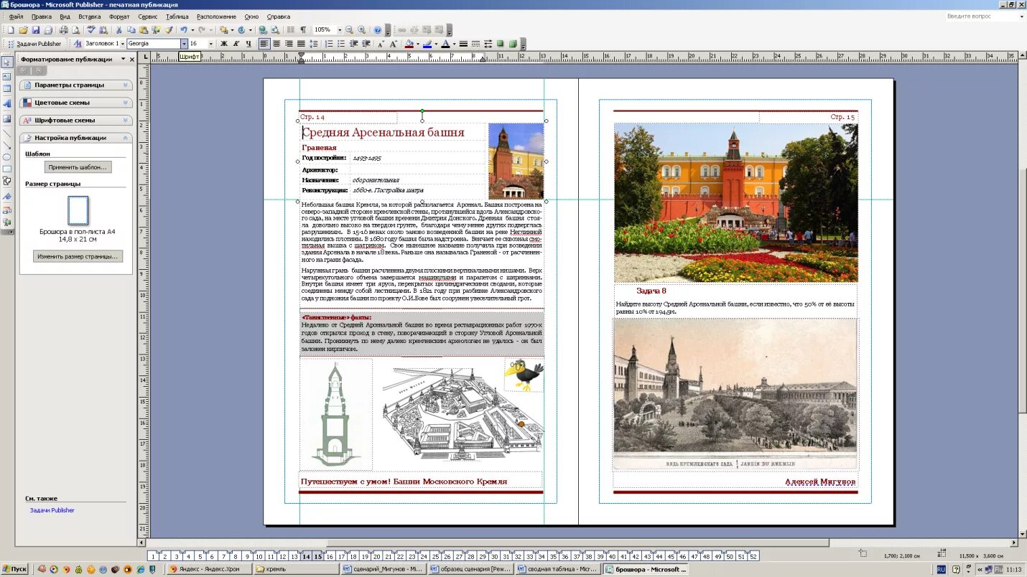Select the Insert Table tool

pyautogui.click(x=7, y=88)
